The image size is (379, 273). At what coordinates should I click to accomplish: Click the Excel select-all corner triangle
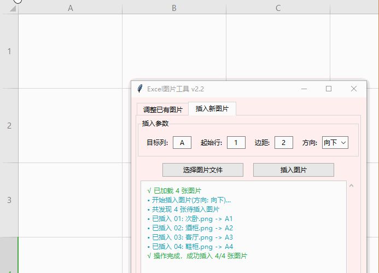13,9
